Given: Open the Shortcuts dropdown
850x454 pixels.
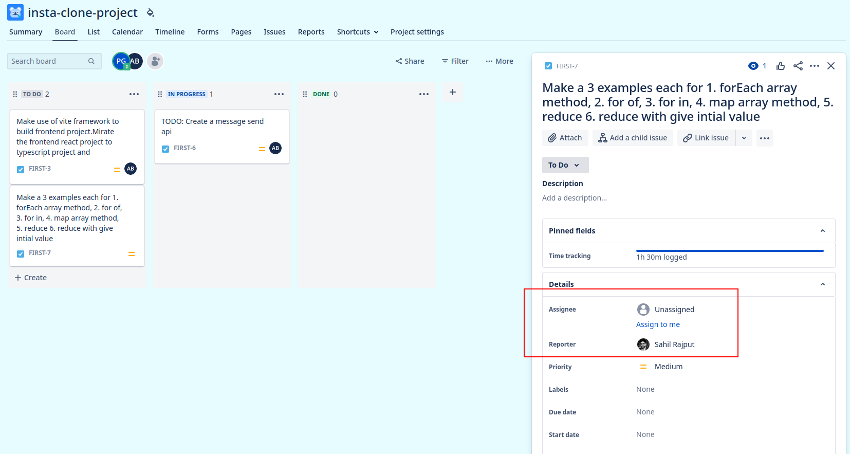Looking at the screenshot, I should pos(358,32).
